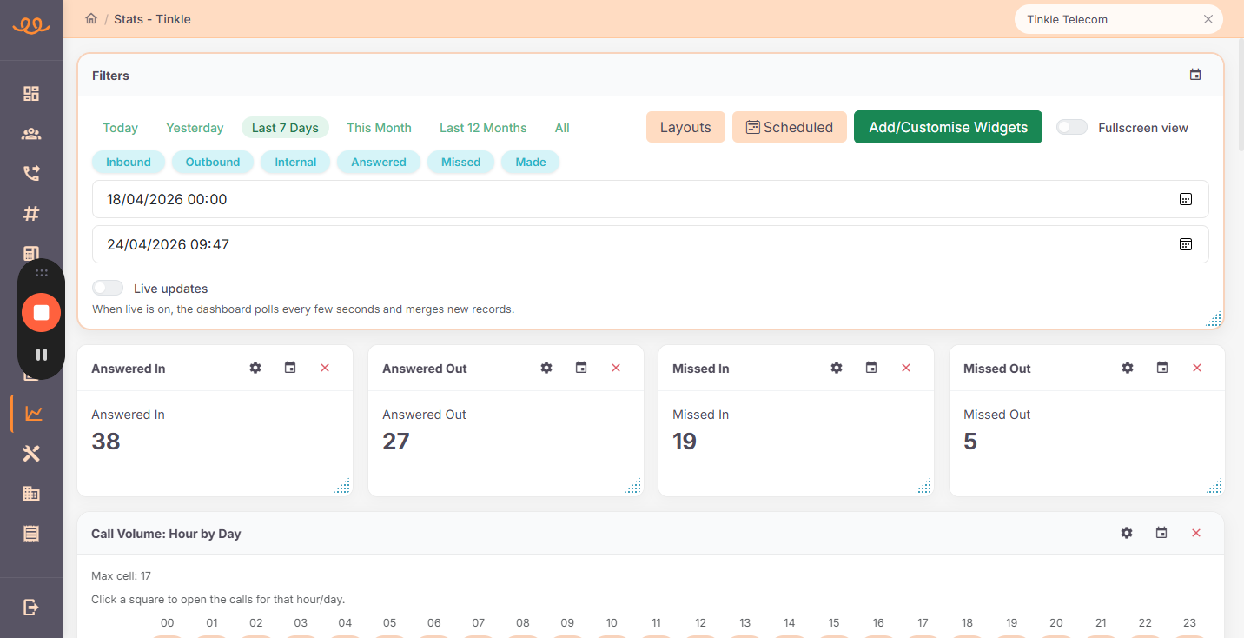Open the Layouts options
The image size is (1244, 638).
(685, 127)
